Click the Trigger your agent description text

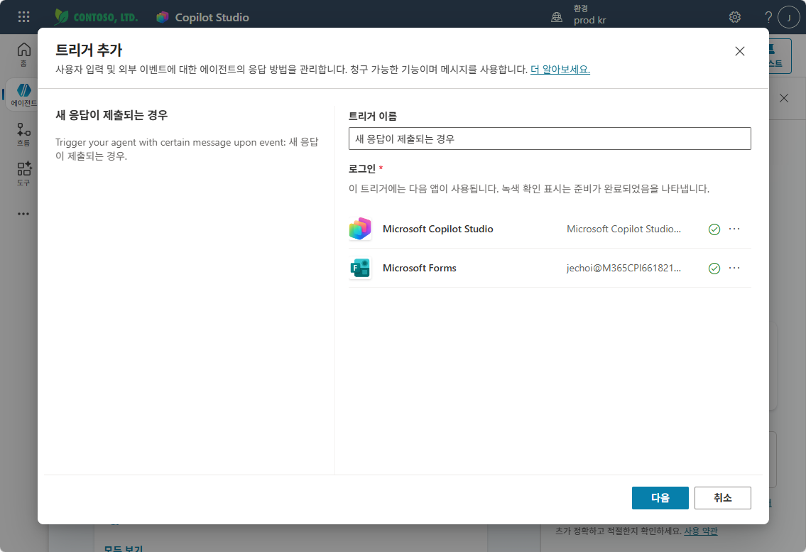pyautogui.click(x=187, y=149)
